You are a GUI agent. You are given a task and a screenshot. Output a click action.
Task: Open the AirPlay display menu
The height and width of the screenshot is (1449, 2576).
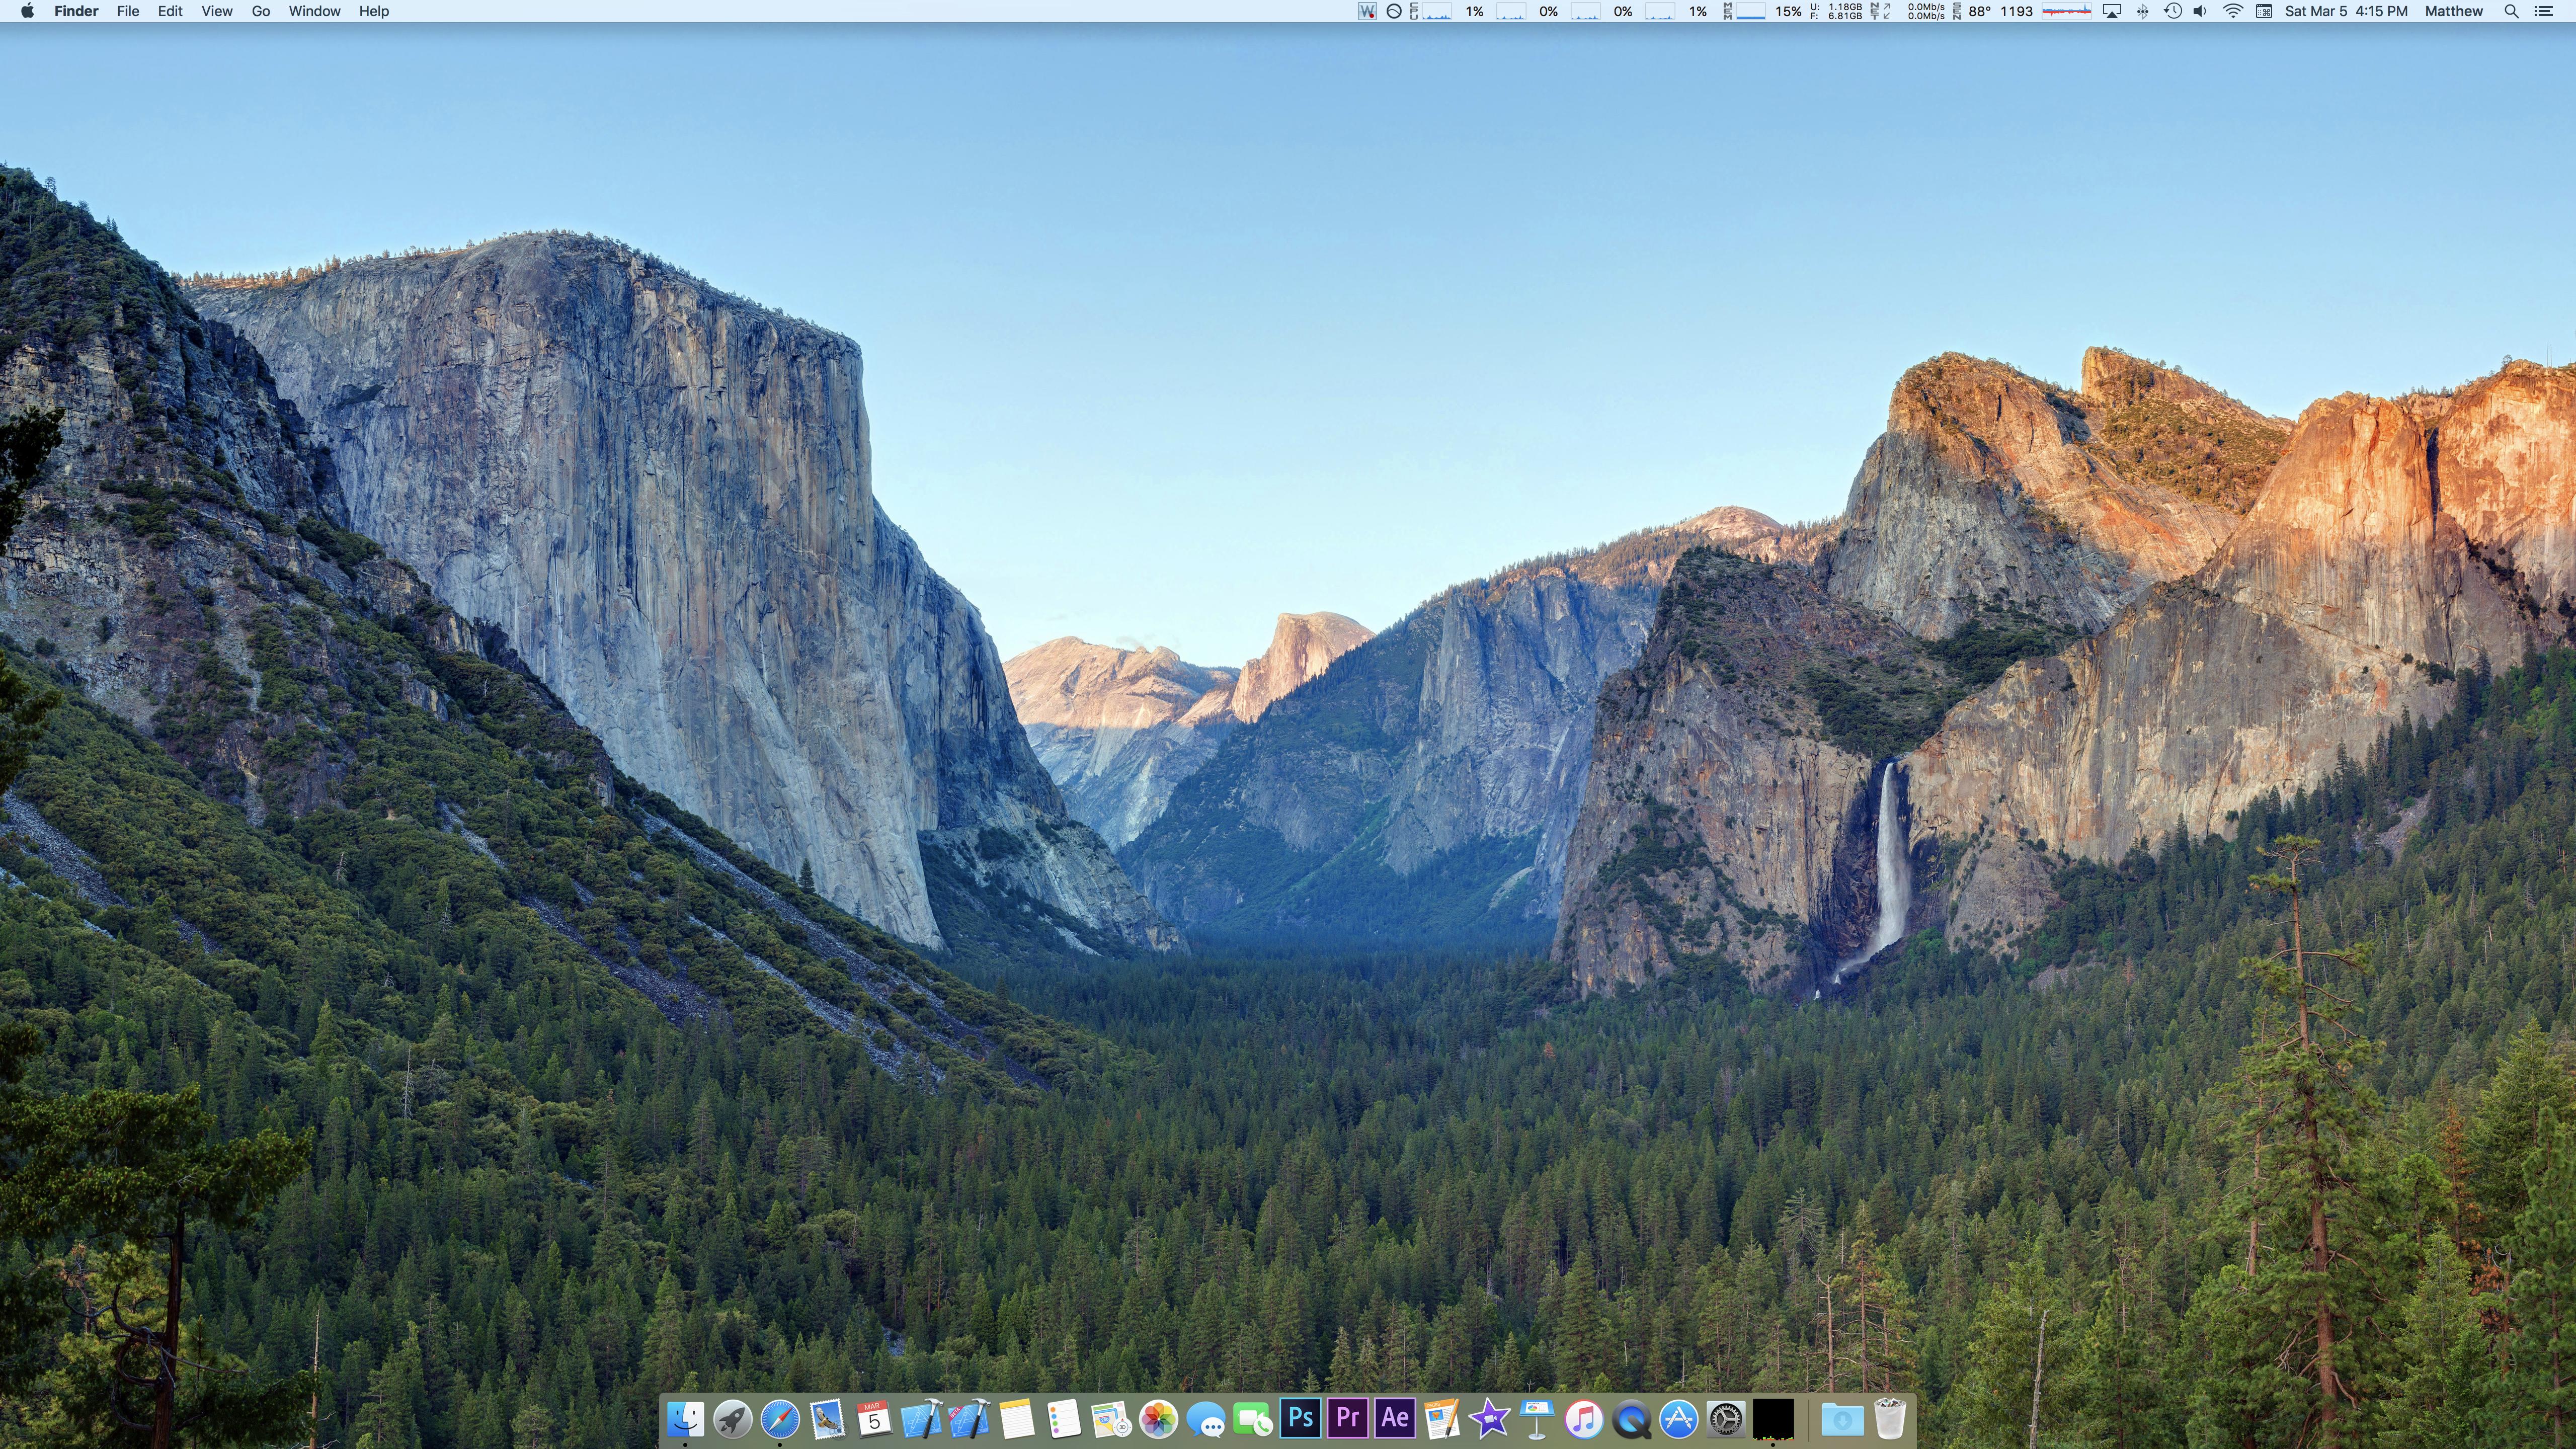pos(2112,11)
